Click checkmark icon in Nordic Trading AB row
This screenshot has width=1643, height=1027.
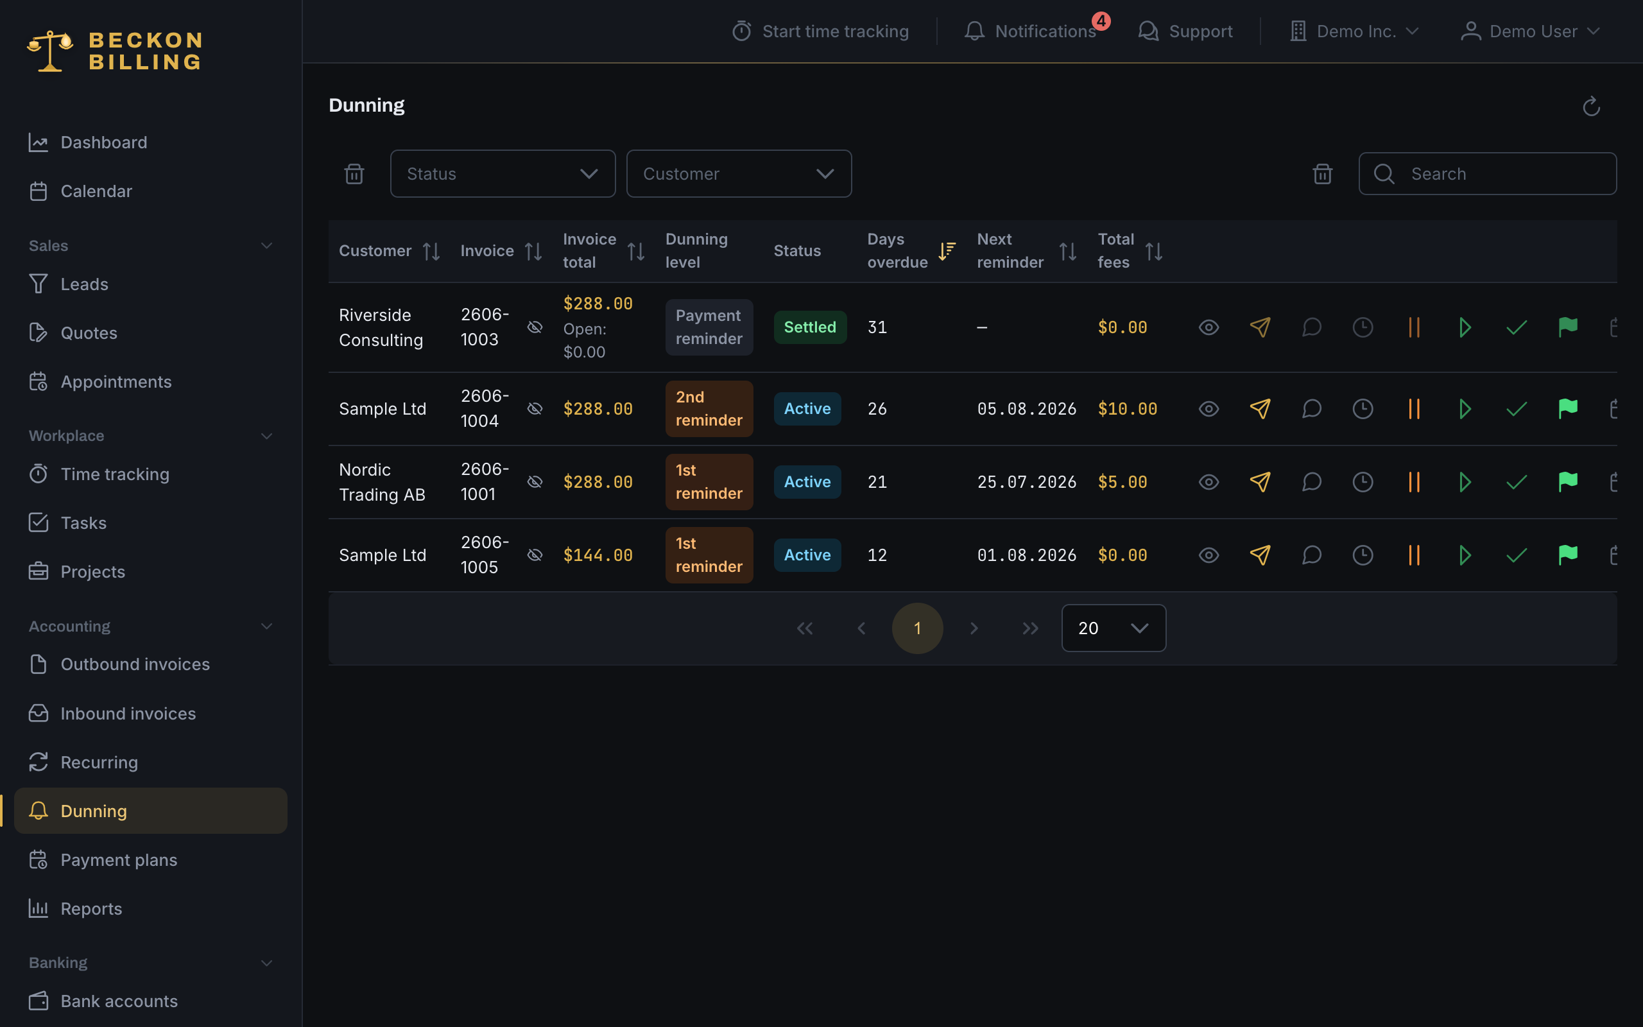click(x=1517, y=482)
